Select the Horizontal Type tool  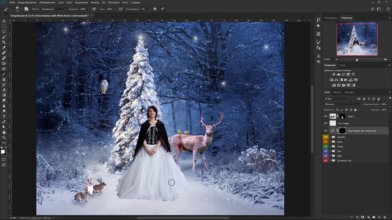[x=4, y=116]
